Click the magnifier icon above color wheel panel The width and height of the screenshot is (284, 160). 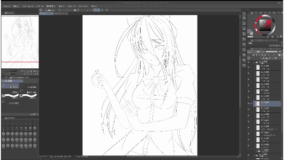tap(244, 18)
